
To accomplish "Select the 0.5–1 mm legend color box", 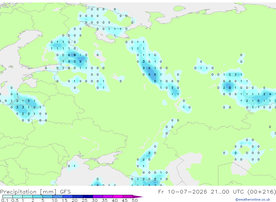I will (x=18, y=196).
